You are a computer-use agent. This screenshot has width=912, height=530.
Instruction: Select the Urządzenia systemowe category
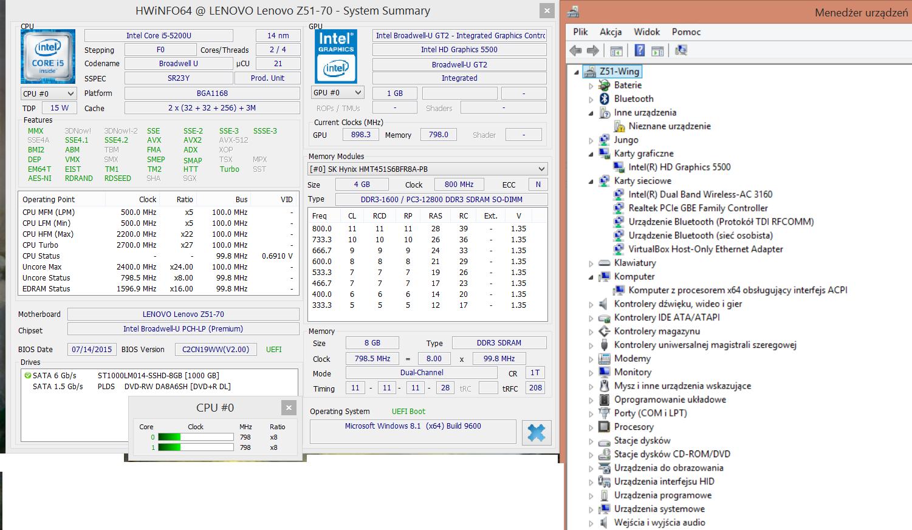pos(659,509)
